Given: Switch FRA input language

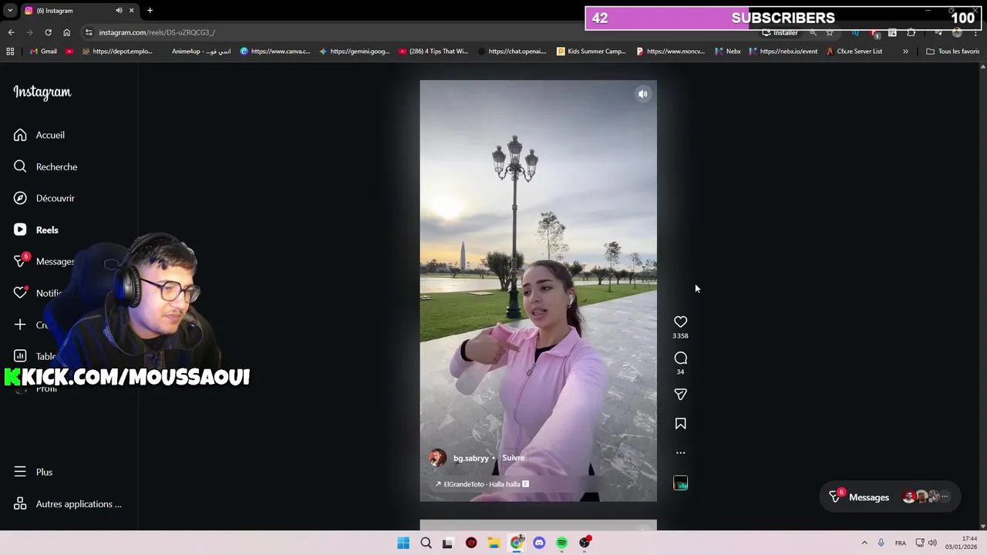Looking at the screenshot, I should (901, 543).
